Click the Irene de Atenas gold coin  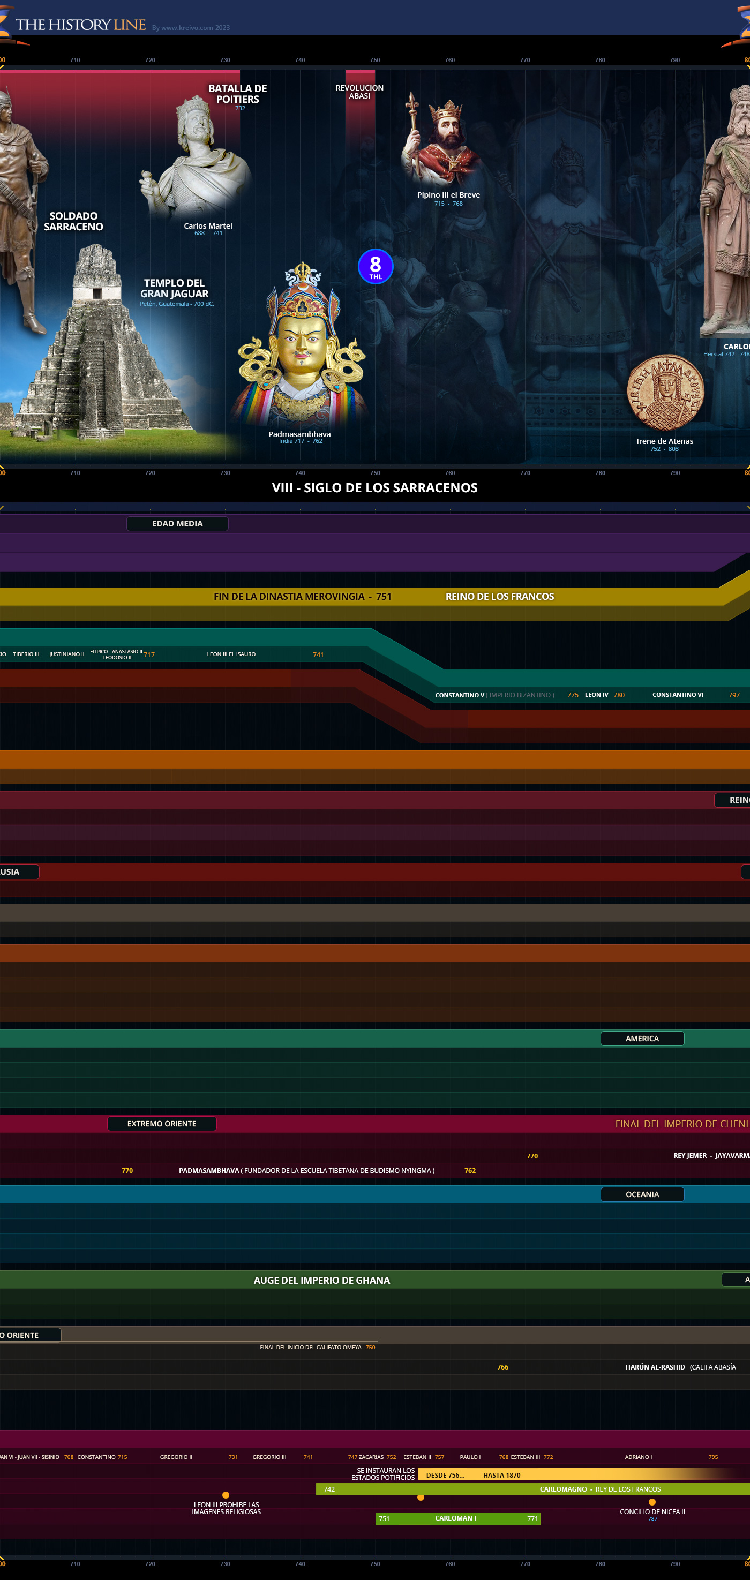(x=665, y=393)
